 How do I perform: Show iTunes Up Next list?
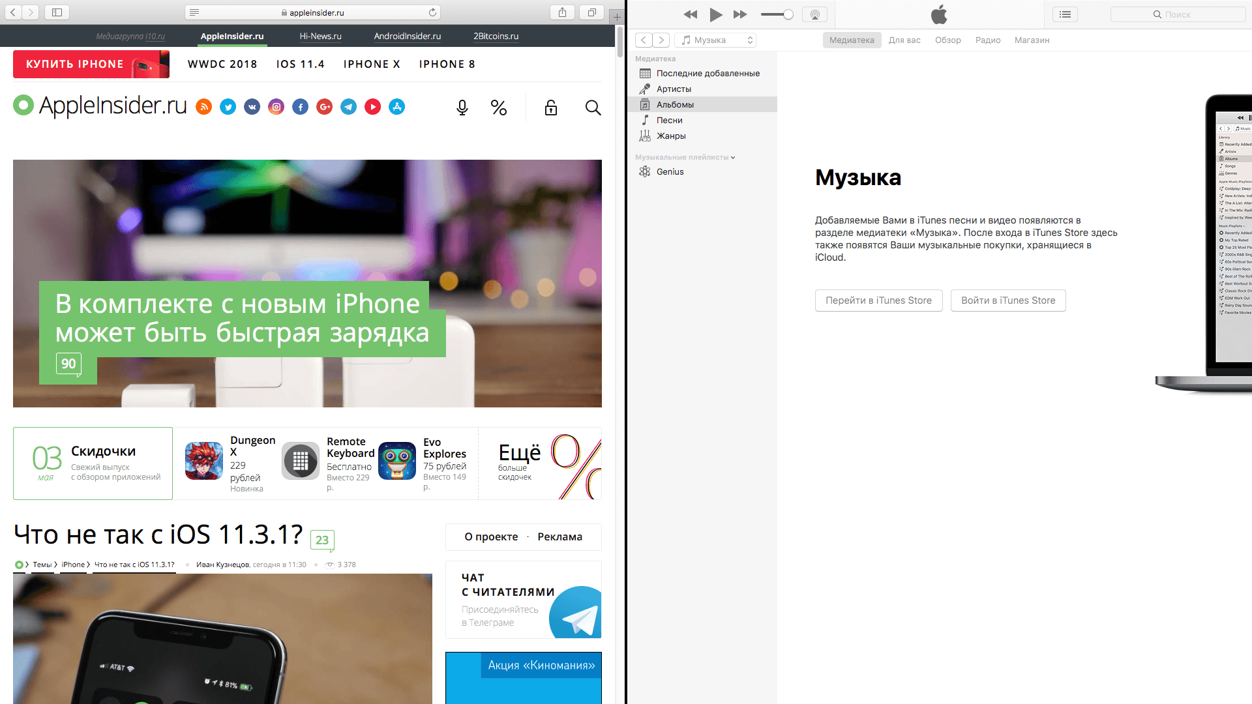pos(1065,14)
